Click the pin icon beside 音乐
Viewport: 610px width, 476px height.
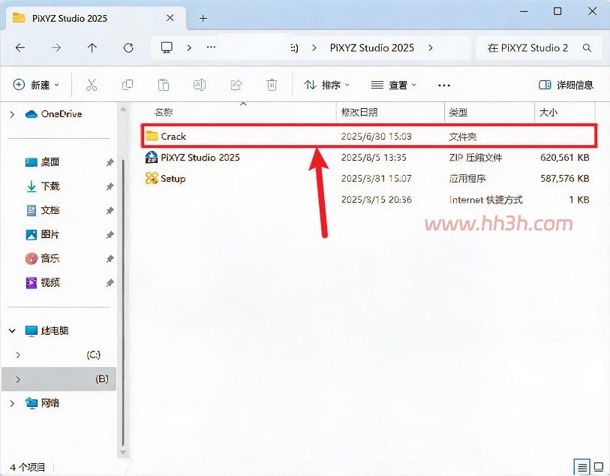point(110,258)
